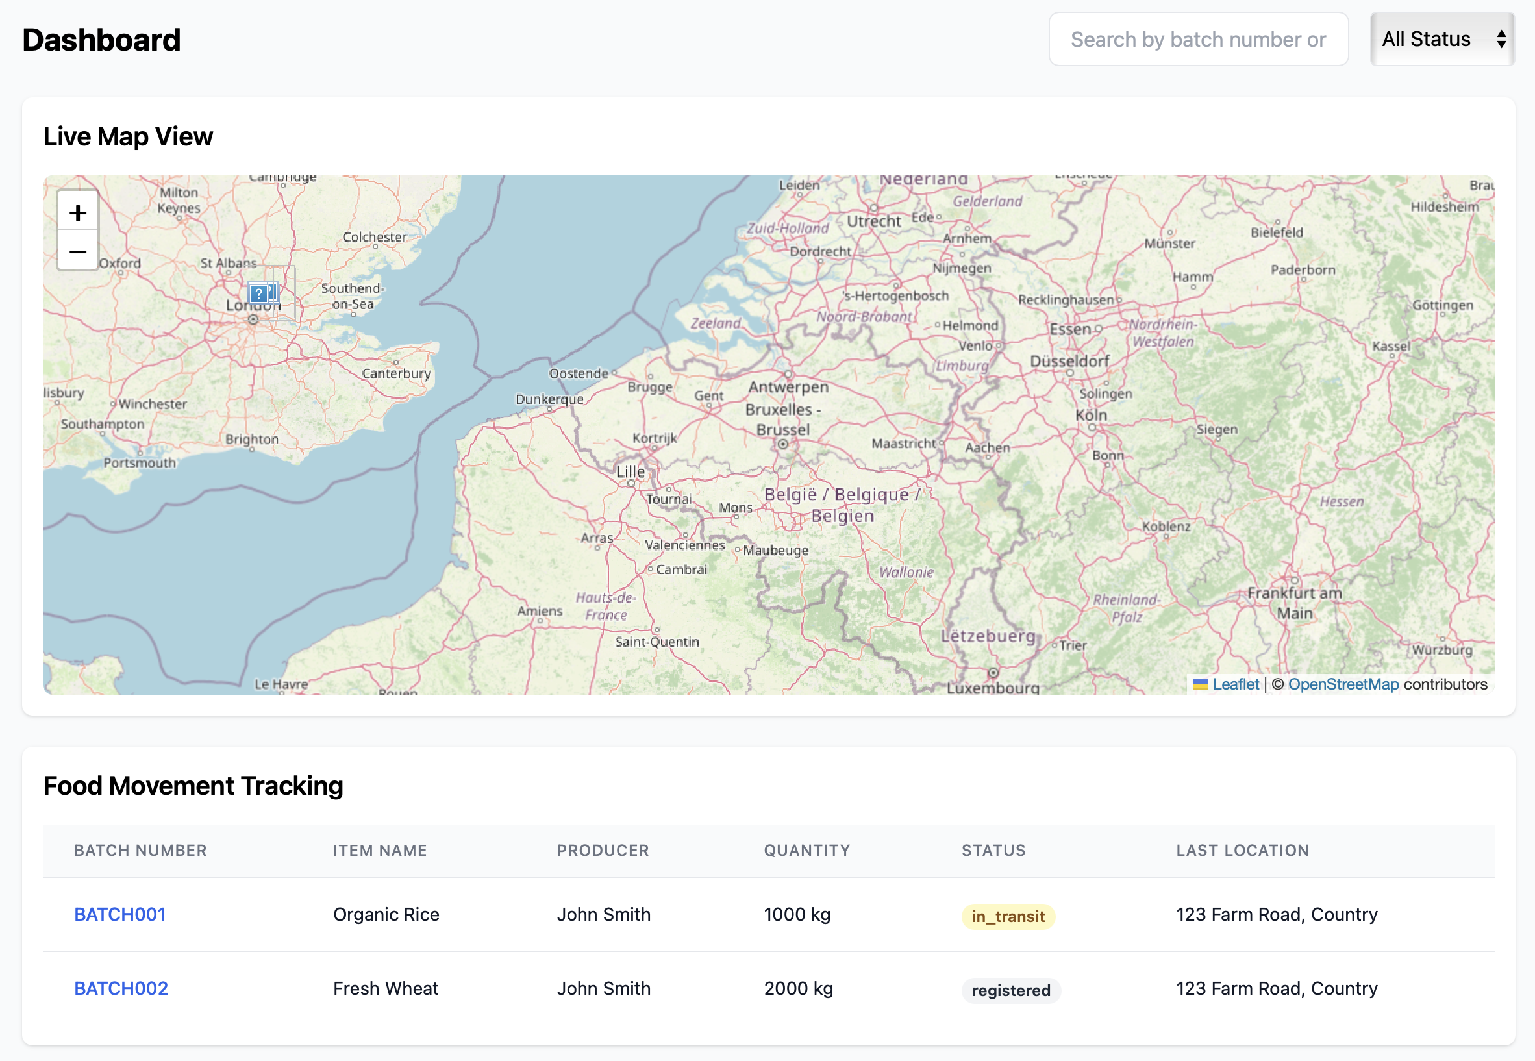Viewport: 1535px width, 1061px height.
Task: Focus the batch number search field
Action: pos(1197,39)
